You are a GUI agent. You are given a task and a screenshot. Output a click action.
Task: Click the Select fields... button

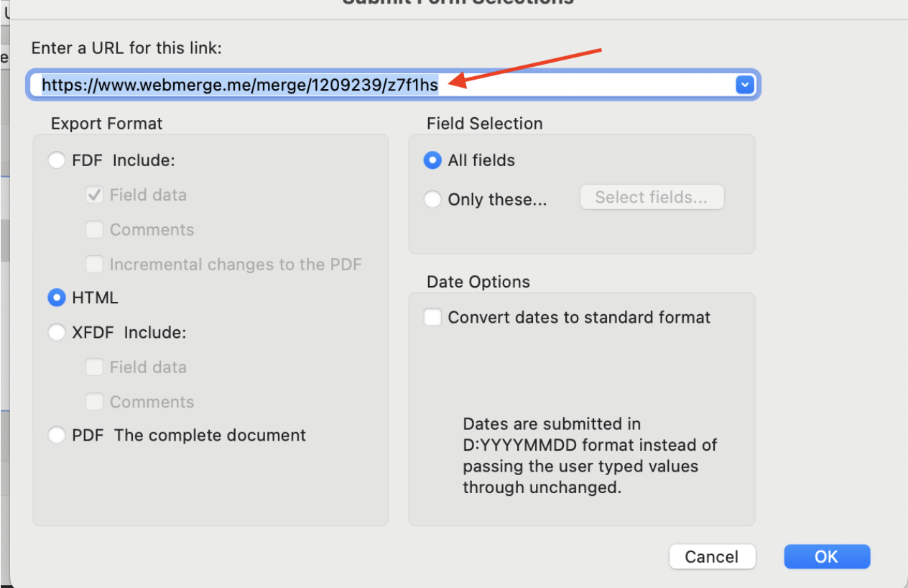coord(652,198)
